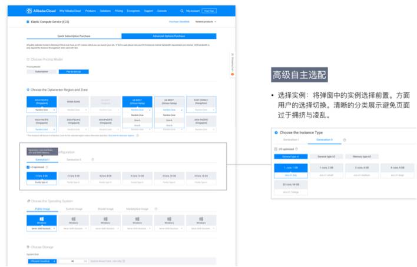Select the Pay-as-you-go pricing model

[74, 72]
